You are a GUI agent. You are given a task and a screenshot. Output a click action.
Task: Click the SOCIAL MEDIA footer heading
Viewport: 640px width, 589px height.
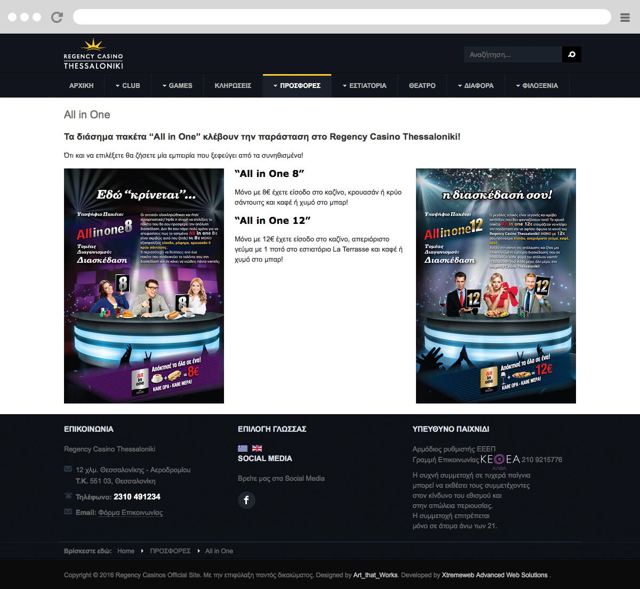265,458
